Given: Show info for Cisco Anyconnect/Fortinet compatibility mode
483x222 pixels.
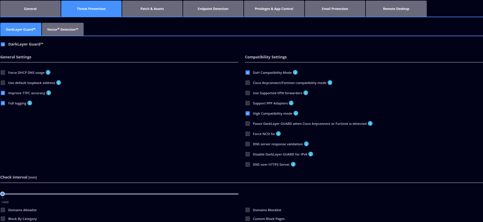Looking at the screenshot, I should pos(330,83).
